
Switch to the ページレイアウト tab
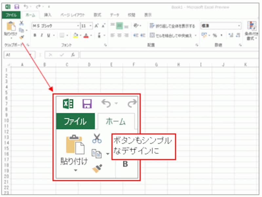(72, 15)
